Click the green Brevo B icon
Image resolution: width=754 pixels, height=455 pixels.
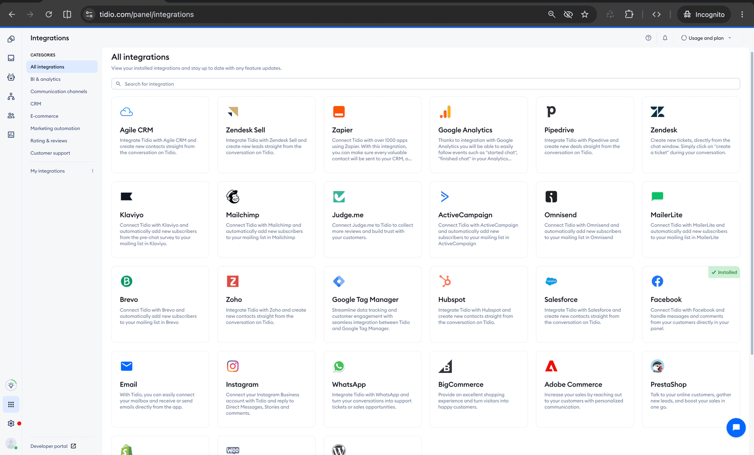[x=126, y=281]
